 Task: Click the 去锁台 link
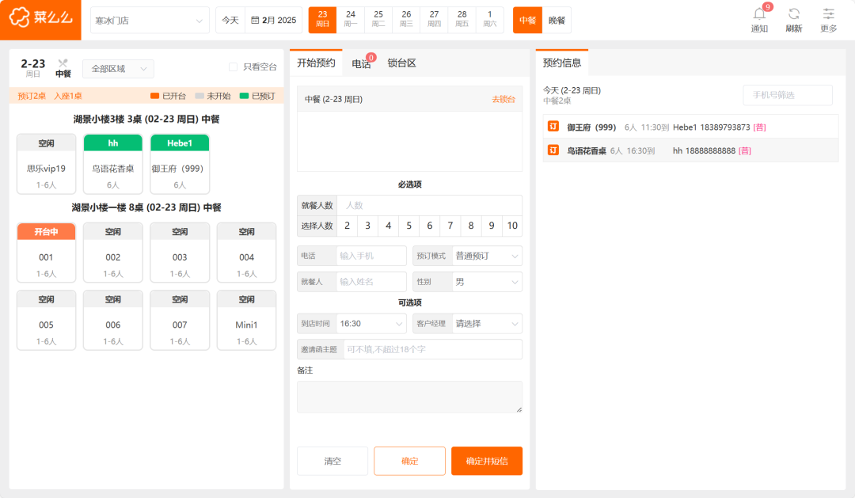503,99
